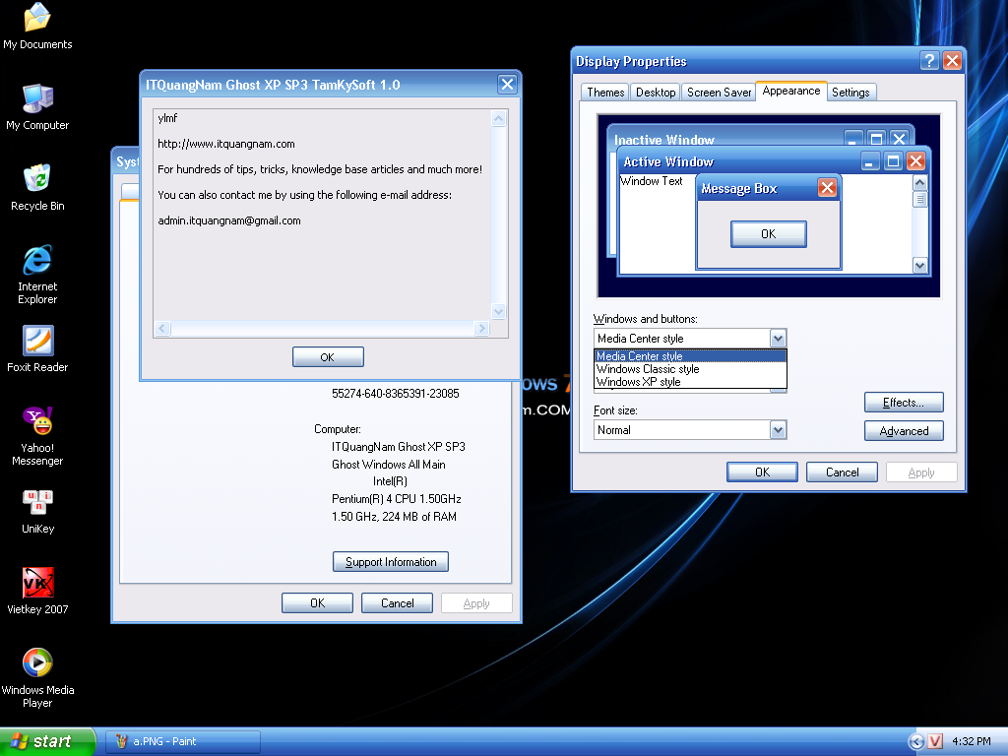The height and width of the screenshot is (756, 1008).
Task: Click OK in the preview Message Box
Action: pyautogui.click(x=768, y=234)
